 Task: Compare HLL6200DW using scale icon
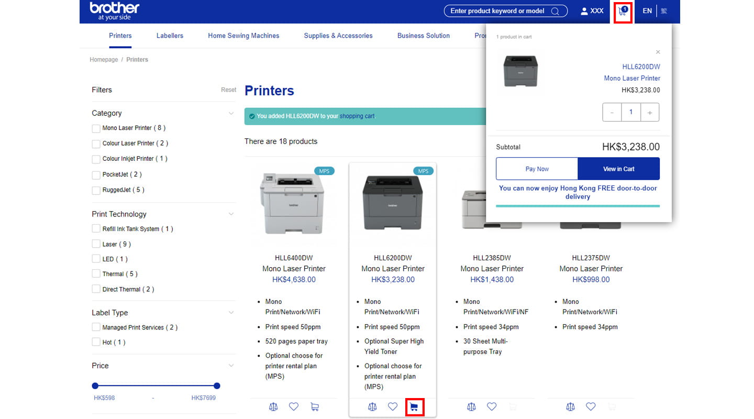[372, 406]
